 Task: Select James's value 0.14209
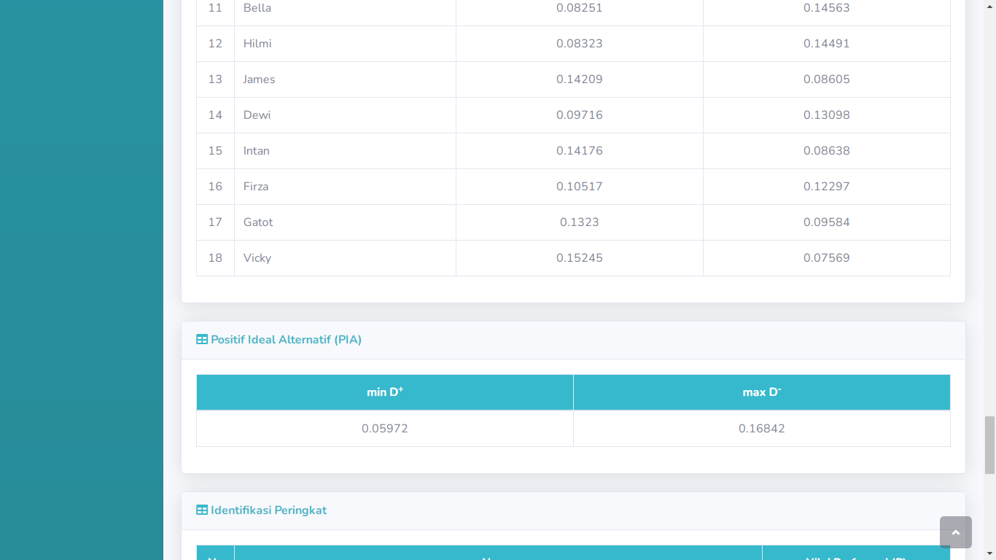coord(580,79)
